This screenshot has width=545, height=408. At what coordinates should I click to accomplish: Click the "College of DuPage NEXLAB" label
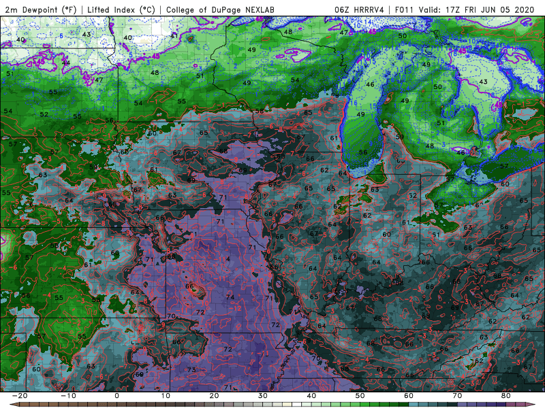220,10
